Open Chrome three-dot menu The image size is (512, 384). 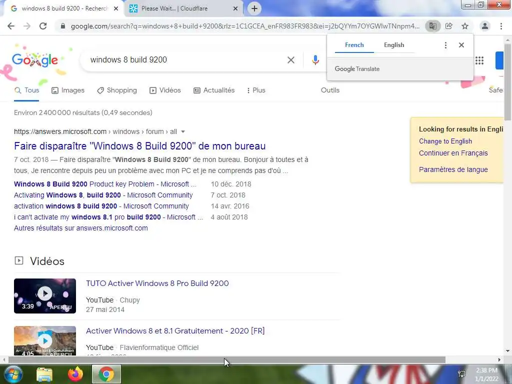click(x=501, y=26)
